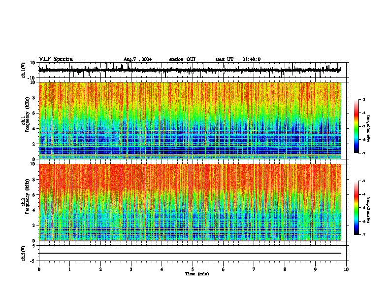Click time axis tick label "1"
The image size is (390, 302).
click(69, 269)
